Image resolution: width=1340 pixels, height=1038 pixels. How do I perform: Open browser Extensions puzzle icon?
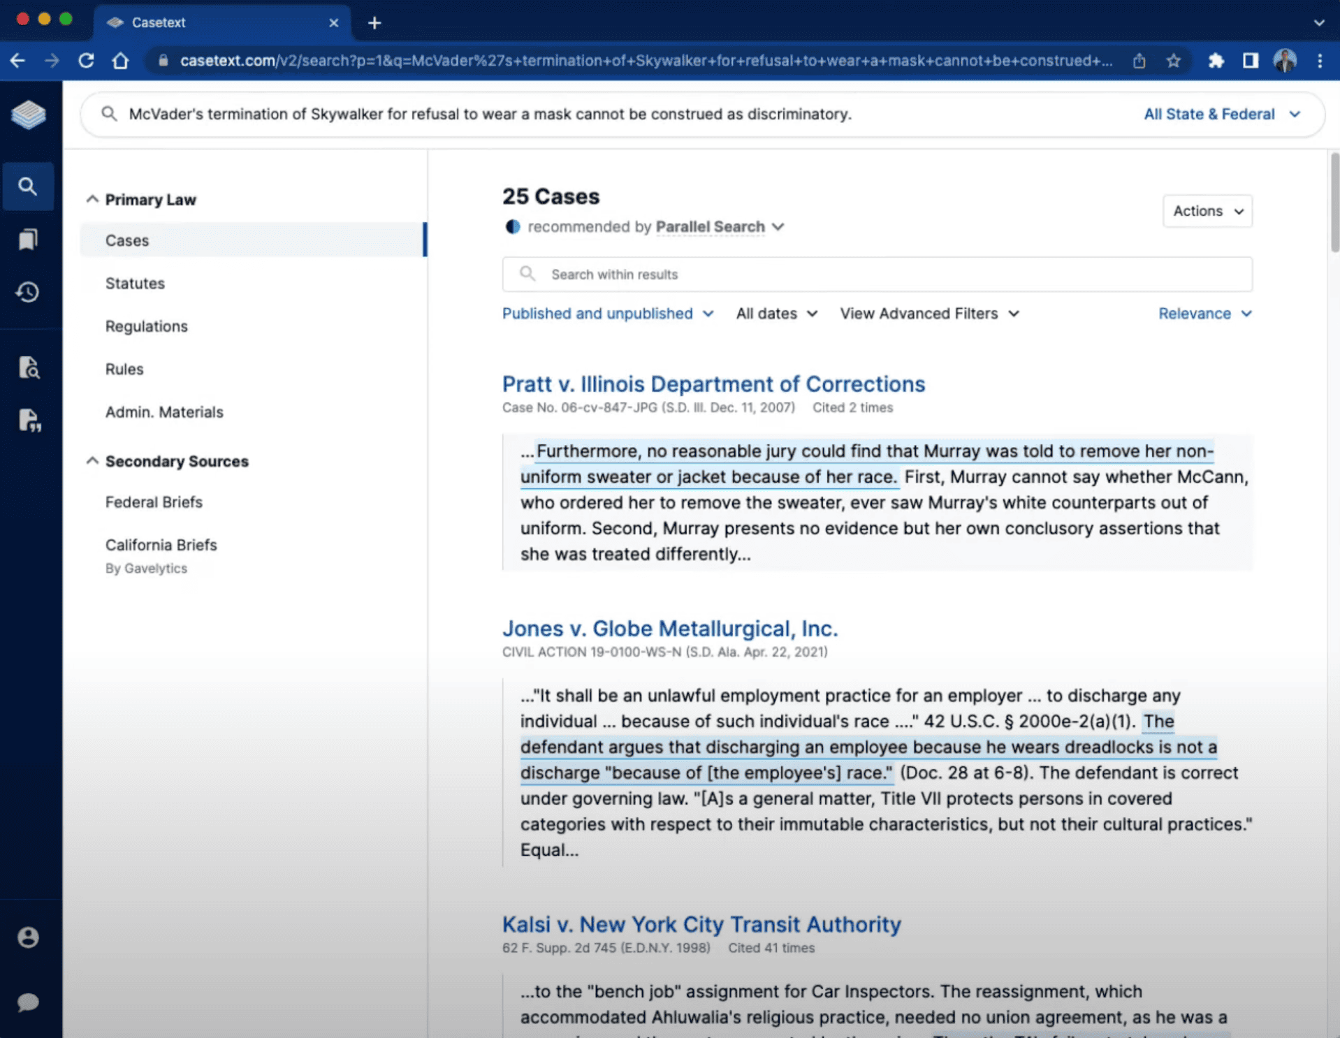point(1216,61)
